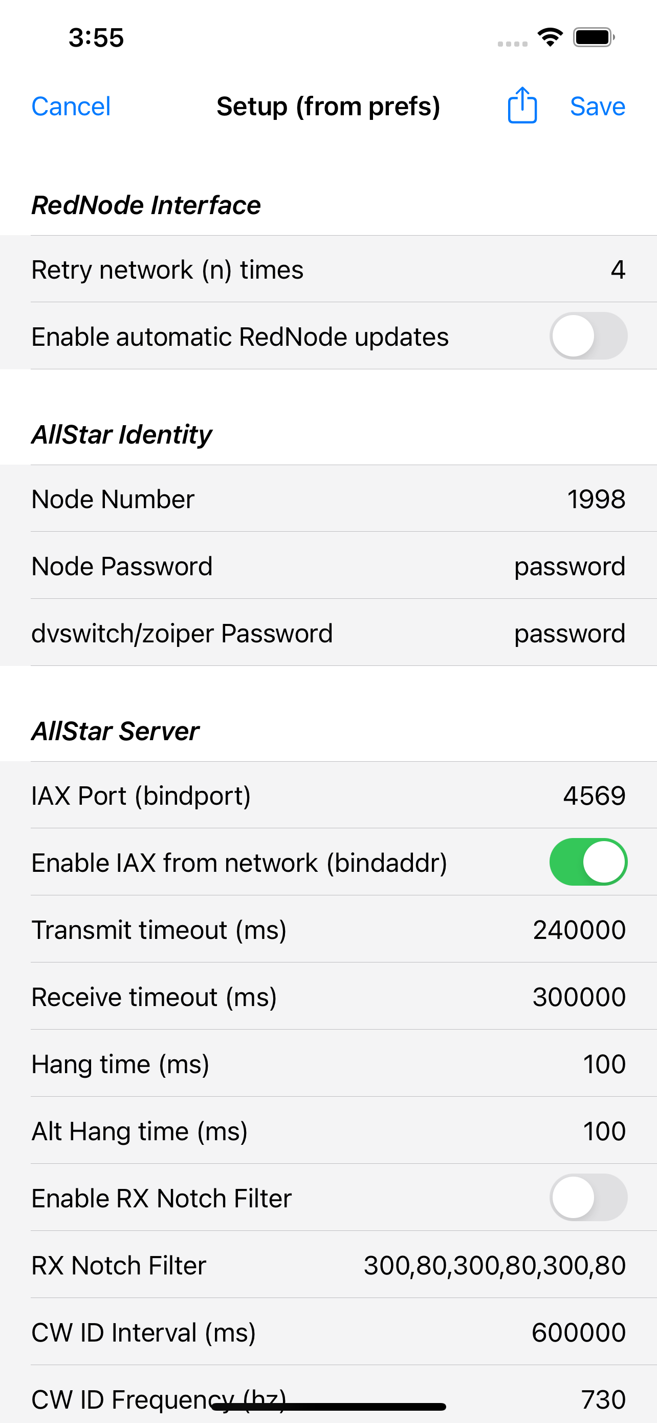Save the setup configuration
Viewport: 657px width, 1423px height.
point(598,106)
